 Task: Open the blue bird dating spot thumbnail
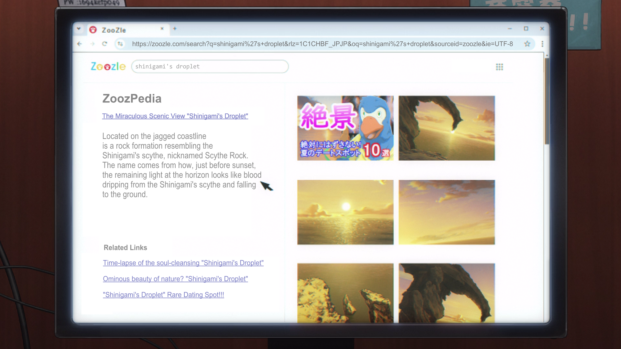345,128
